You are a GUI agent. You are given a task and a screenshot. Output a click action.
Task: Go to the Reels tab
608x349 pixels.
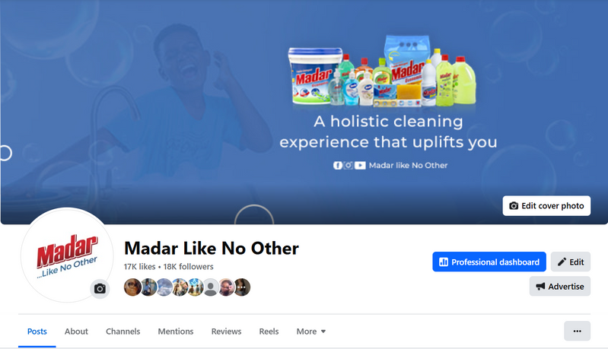[x=269, y=332]
